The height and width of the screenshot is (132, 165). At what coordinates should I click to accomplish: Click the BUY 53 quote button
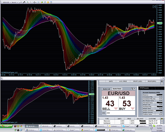(x=127, y=103)
